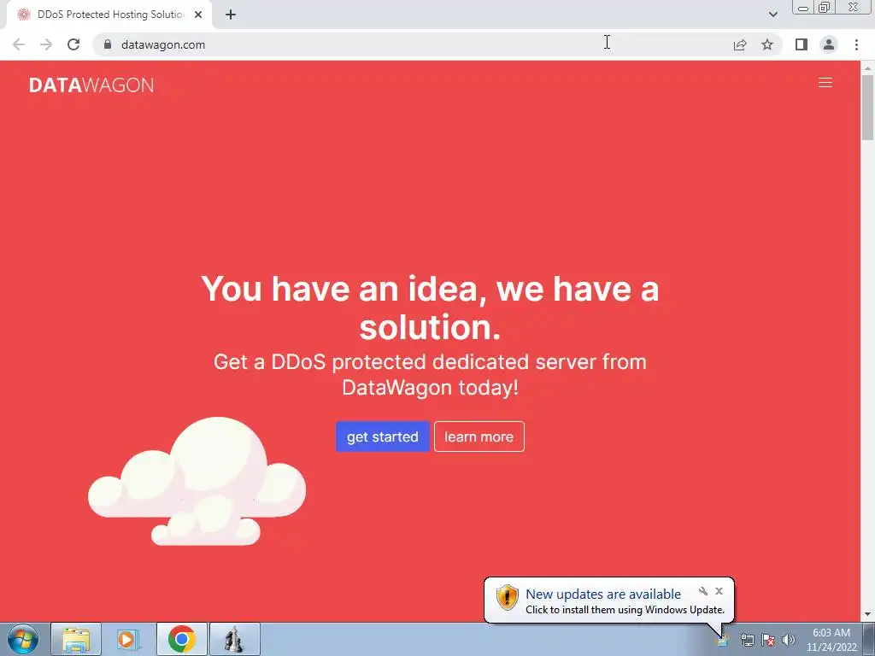
Task: View site information via the lock icon
Action: click(108, 44)
